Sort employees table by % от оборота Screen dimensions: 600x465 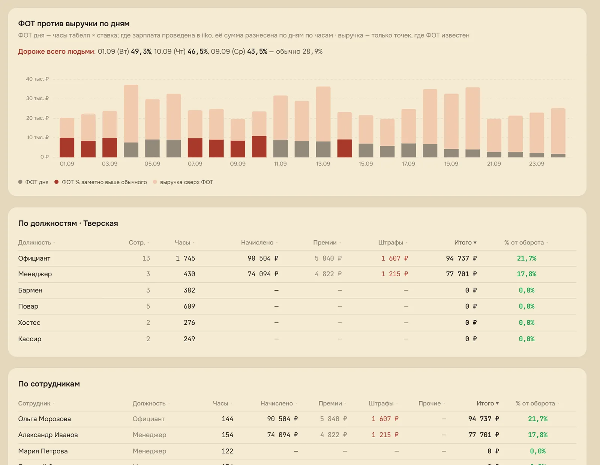pyautogui.click(x=537, y=403)
